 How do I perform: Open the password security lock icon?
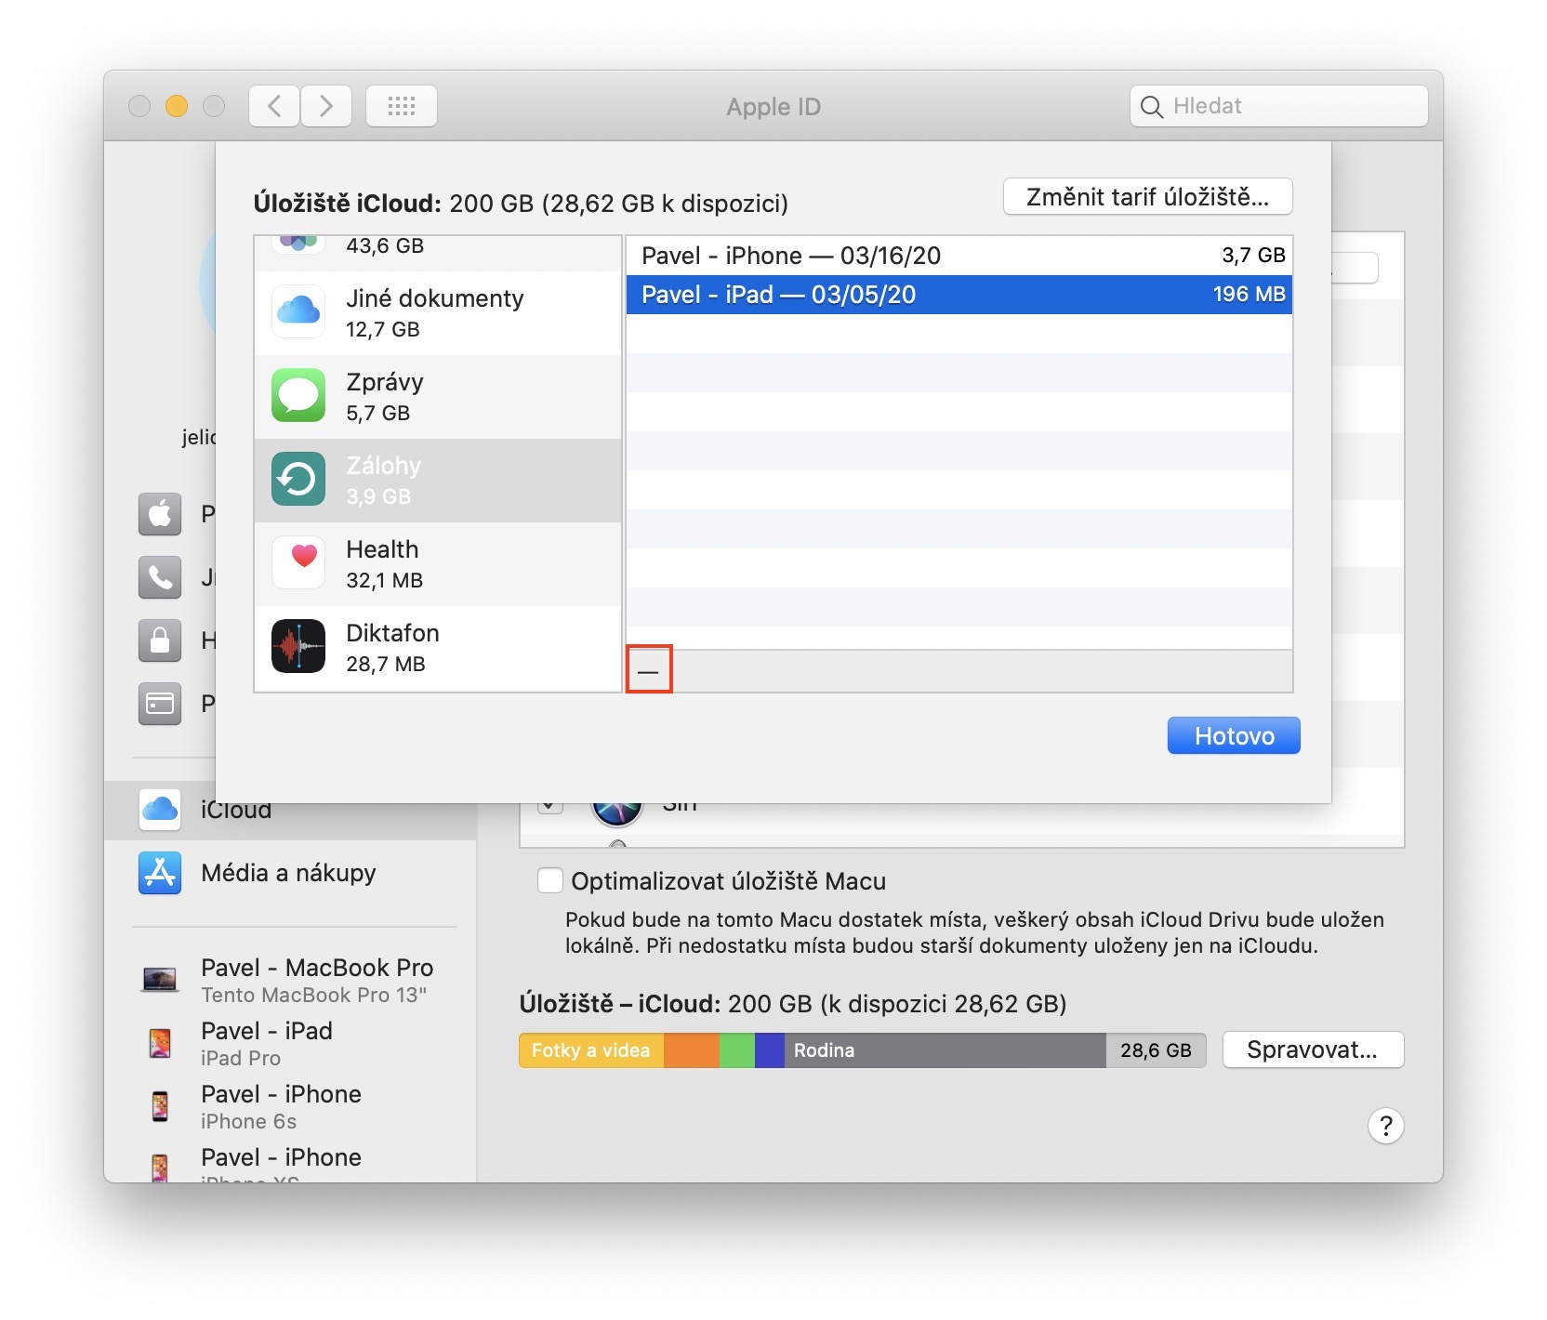click(x=160, y=640)
